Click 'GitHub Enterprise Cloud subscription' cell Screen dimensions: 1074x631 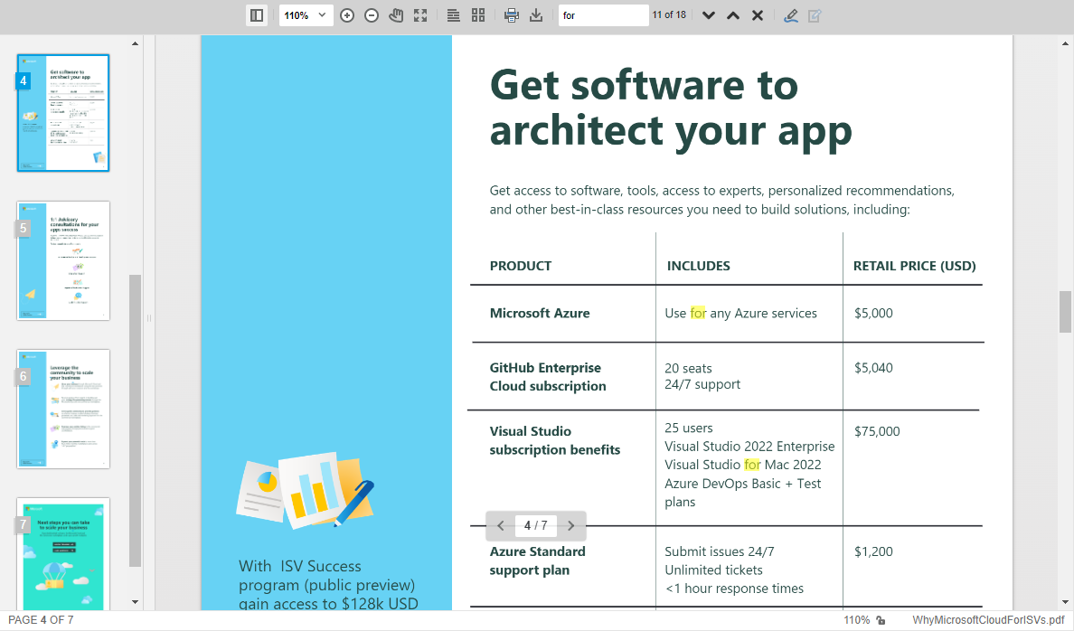point(548,377)
